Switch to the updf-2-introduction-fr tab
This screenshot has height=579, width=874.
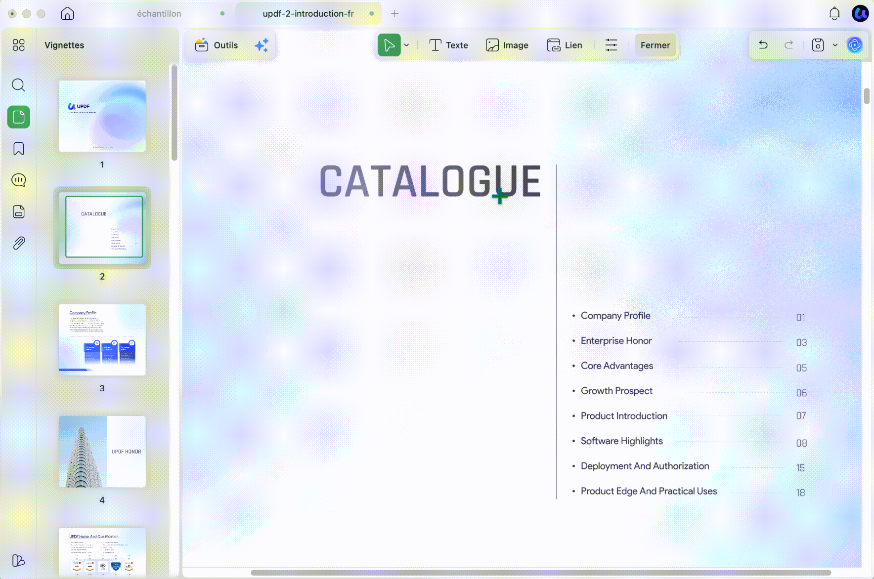pos(308,13)
